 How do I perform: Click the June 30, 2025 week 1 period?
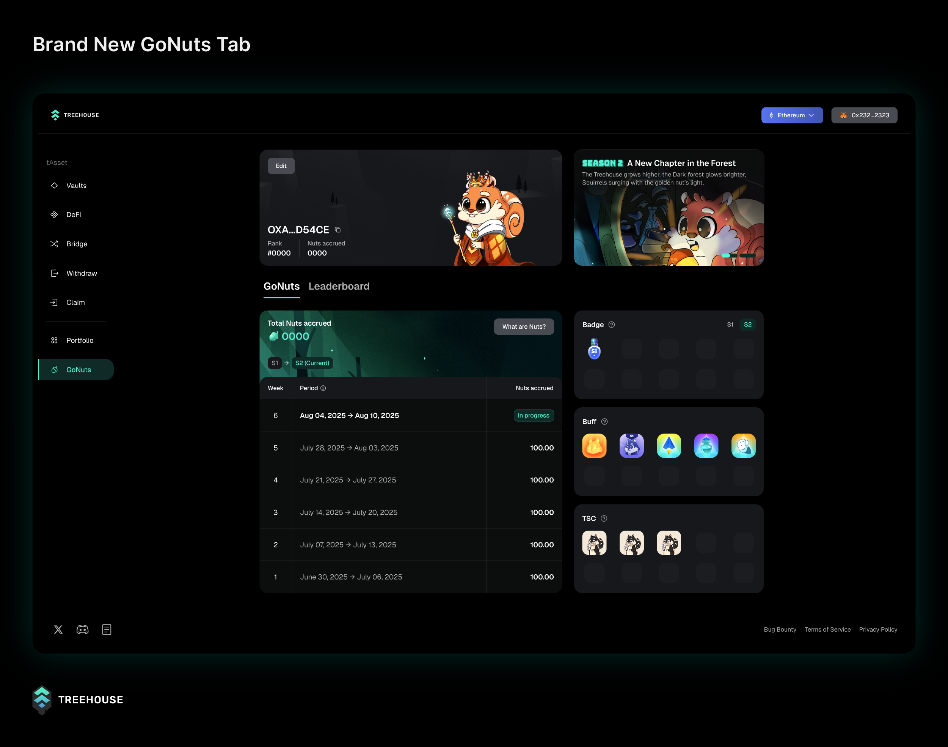coord(351,577)
